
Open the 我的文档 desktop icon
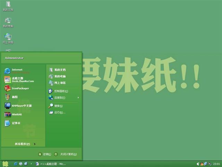tap(8, 6)
